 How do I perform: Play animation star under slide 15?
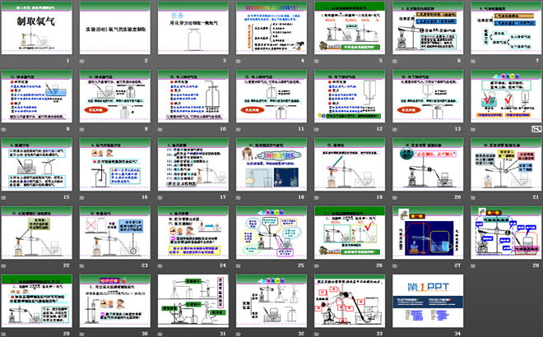pos(4,197)
